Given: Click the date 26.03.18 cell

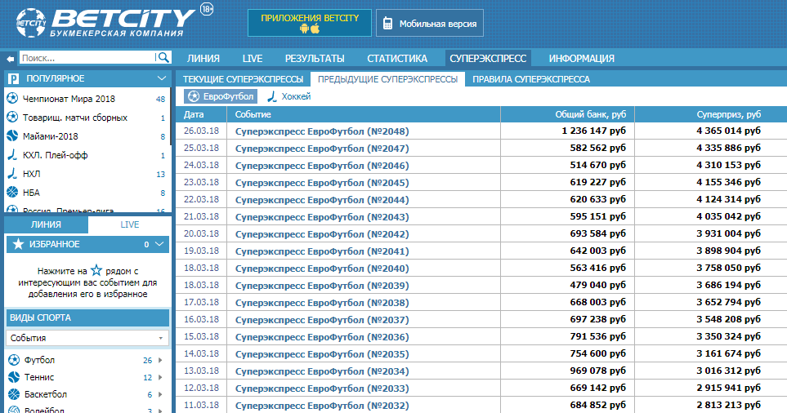Looking at the screenshot, I should click(x=201, y=131).
